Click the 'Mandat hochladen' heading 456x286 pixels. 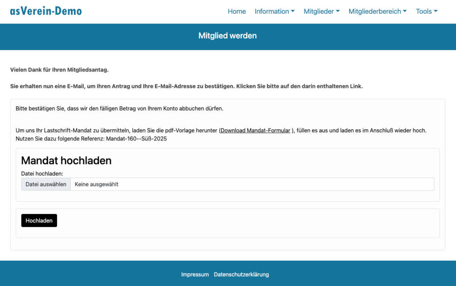[66, 160]
